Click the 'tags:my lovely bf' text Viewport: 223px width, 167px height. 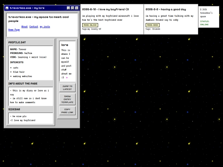click(x=92, y=29)
